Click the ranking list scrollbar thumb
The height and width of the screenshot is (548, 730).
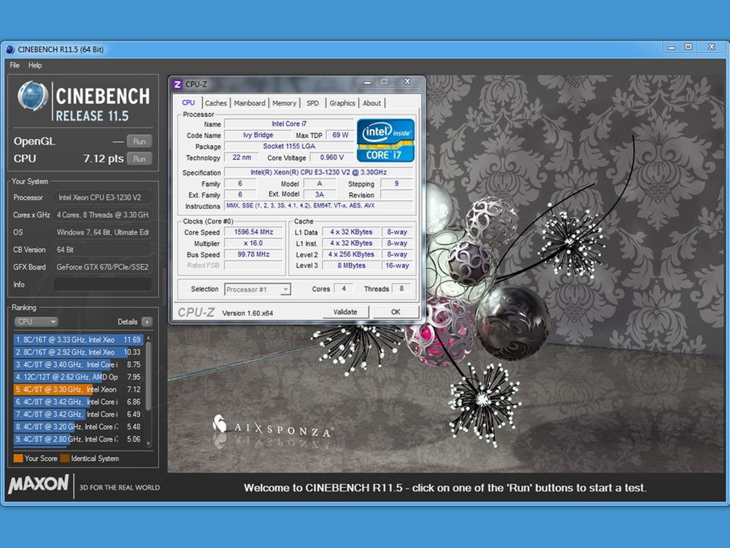148,376
